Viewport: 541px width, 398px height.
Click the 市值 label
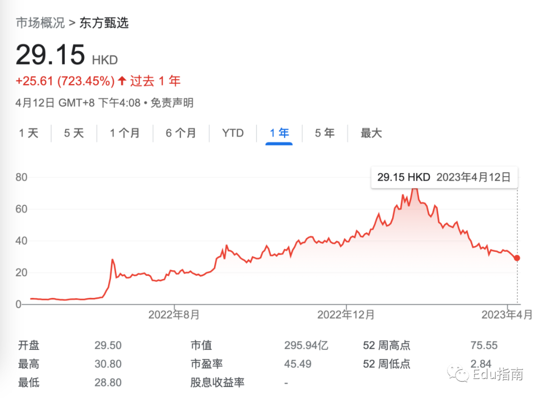[201, 345]
